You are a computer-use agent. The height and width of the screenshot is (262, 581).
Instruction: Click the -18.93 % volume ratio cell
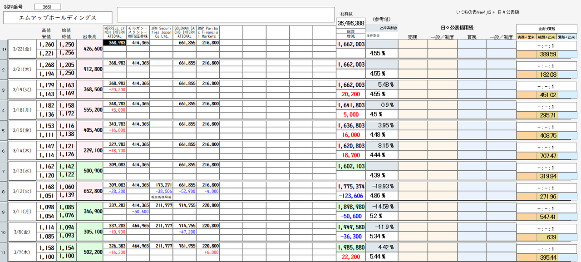point(382,186)
